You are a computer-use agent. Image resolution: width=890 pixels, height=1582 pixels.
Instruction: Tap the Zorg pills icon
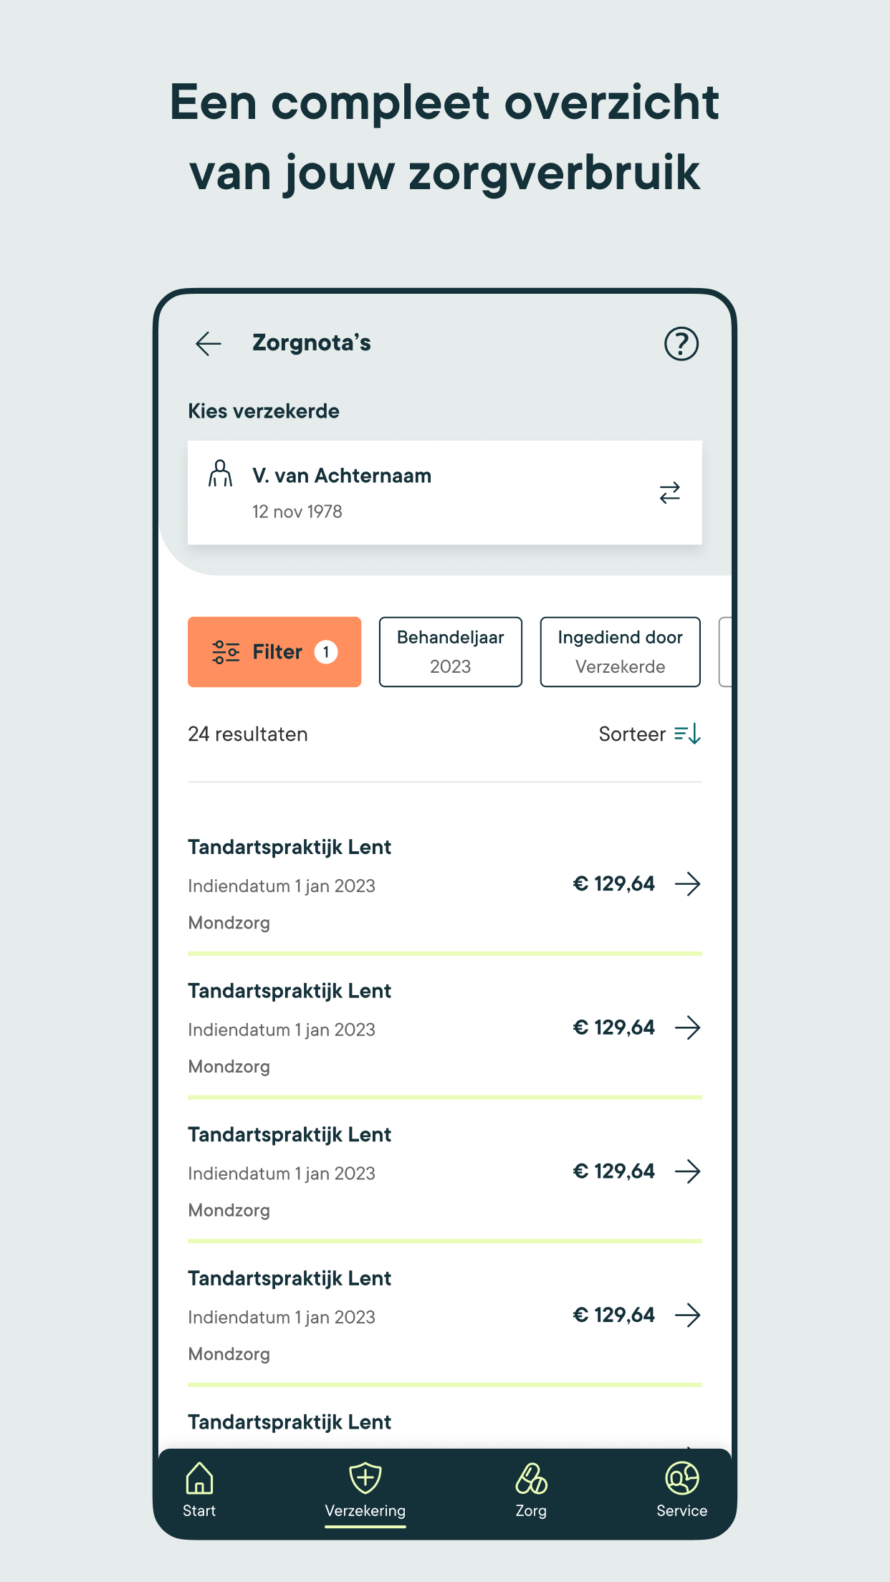(531, 1479)
